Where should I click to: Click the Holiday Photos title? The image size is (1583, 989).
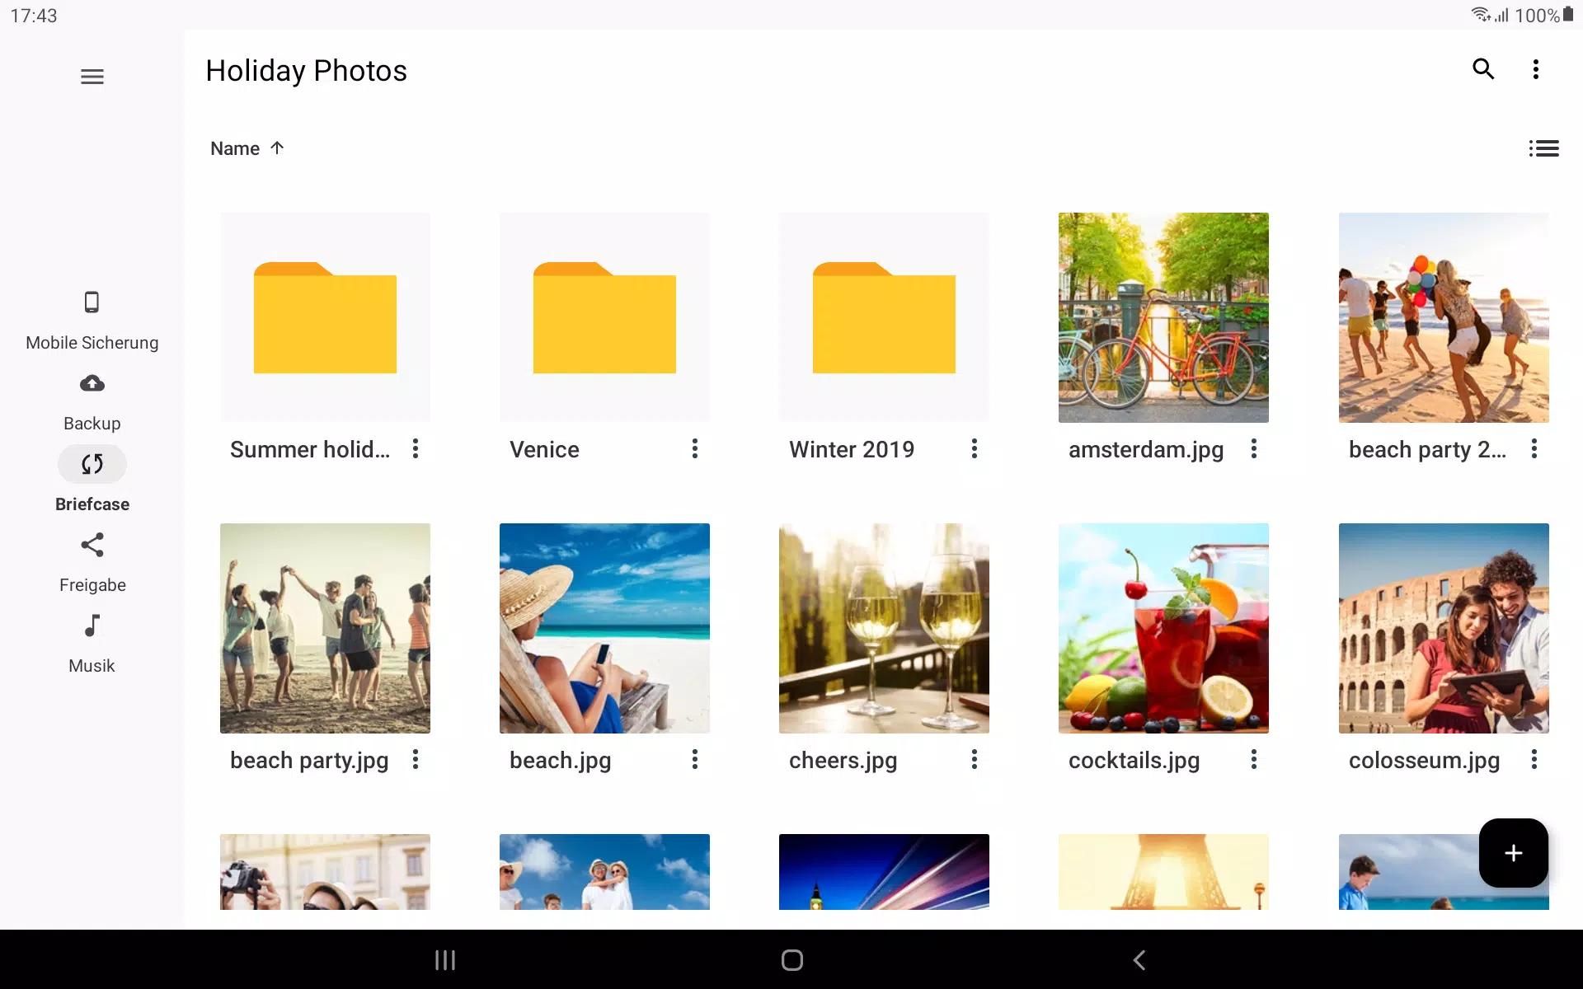click(306, 71)
